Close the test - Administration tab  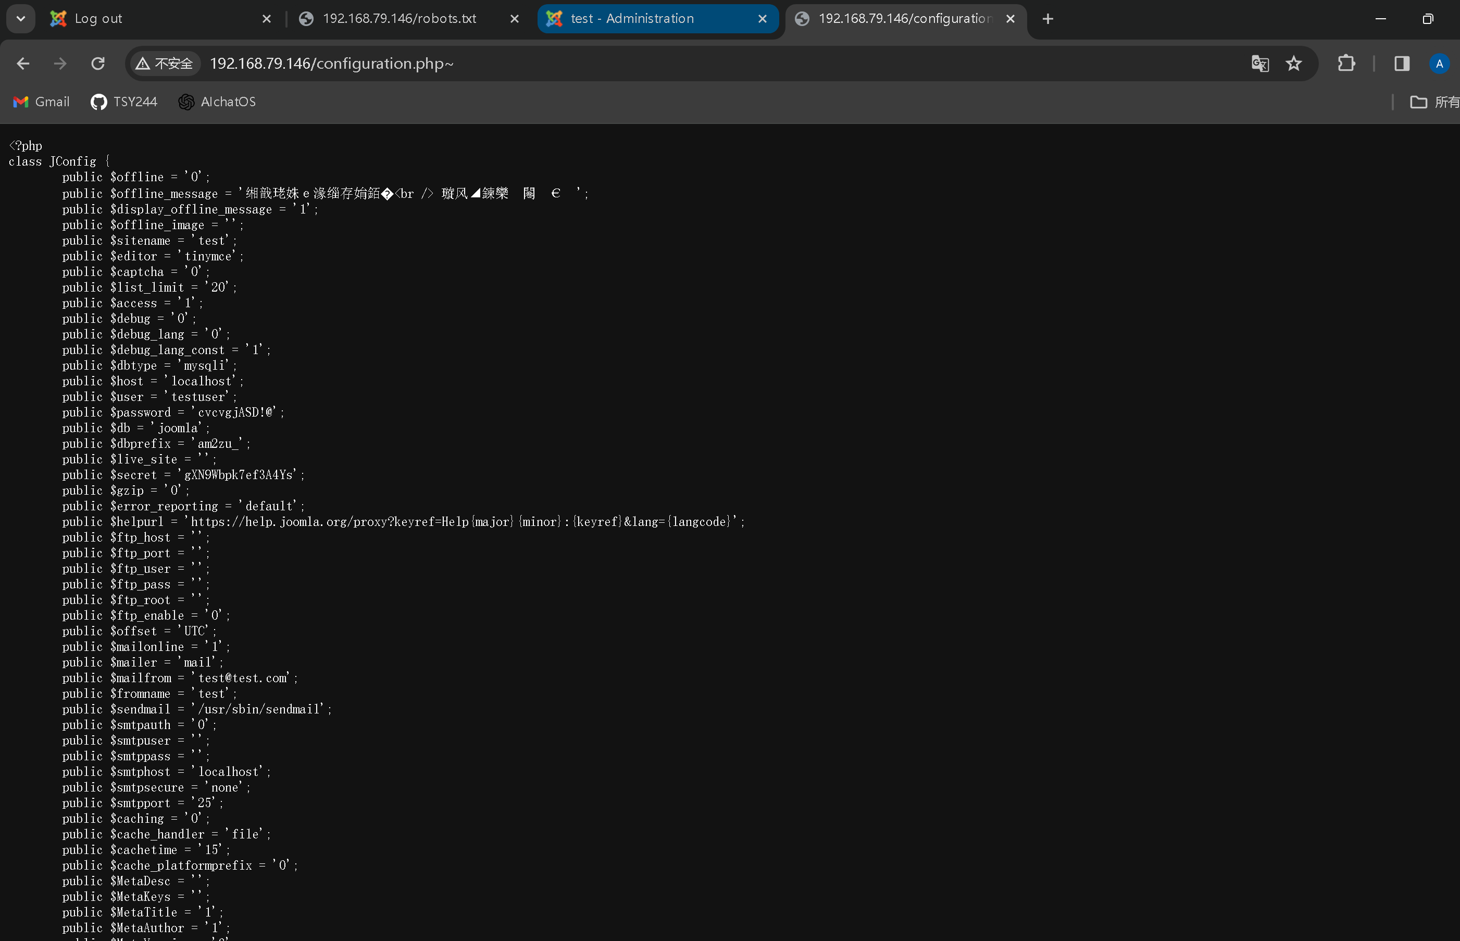click(762, 19)
